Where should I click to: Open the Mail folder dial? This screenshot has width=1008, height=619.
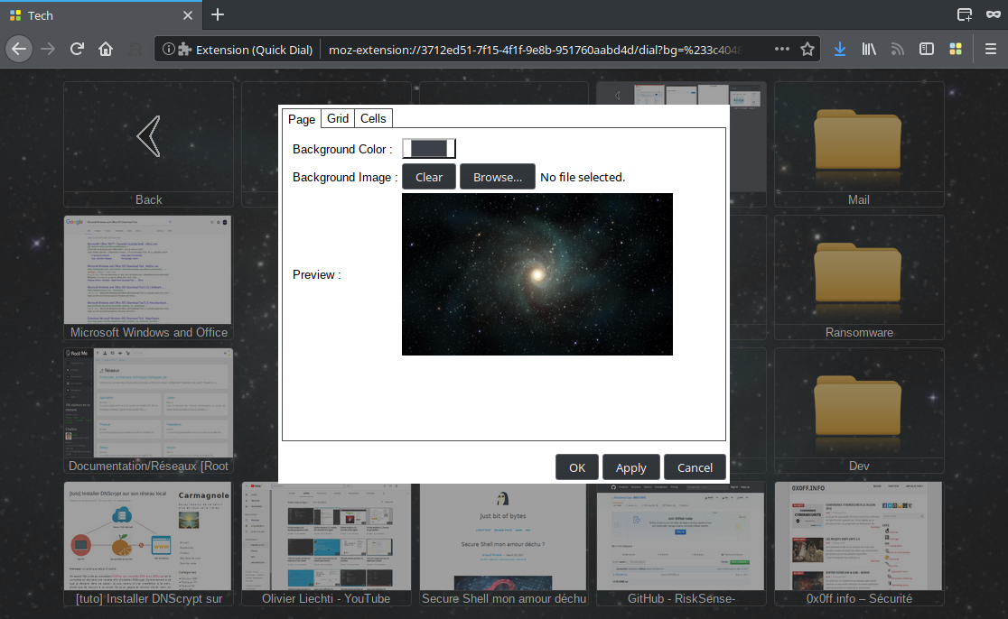click(x=858, y=144)
